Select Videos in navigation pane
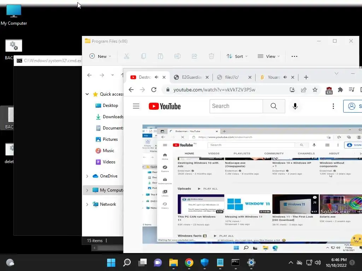 point(105,162)
